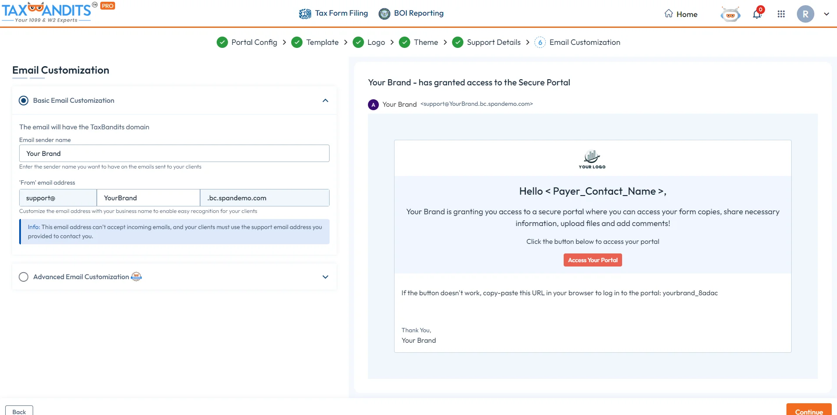
Task: Go to the Logo step
Action: pos(376,42)
